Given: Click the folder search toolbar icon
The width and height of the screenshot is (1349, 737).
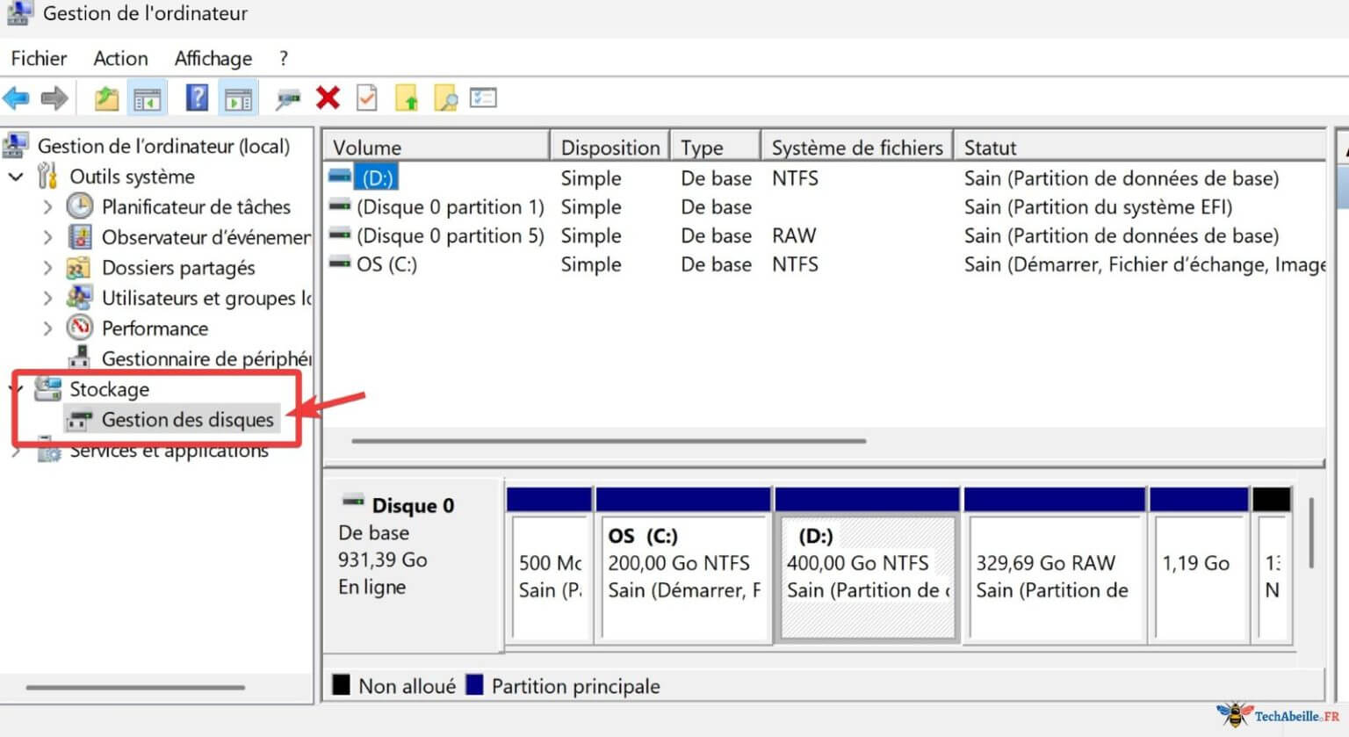Looking at the screenshot, I should tap(445, 97).
